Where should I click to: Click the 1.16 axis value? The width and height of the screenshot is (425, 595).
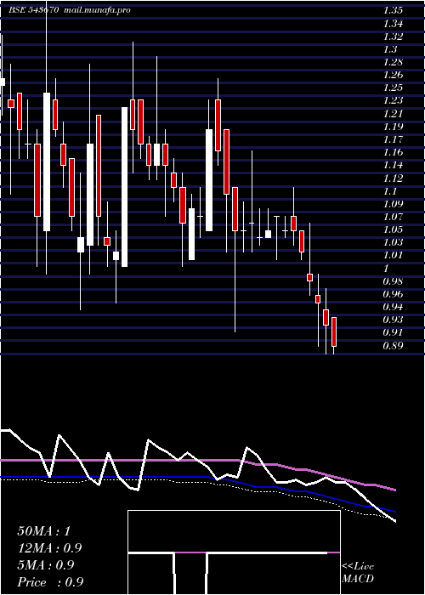(x=393, y=152)
